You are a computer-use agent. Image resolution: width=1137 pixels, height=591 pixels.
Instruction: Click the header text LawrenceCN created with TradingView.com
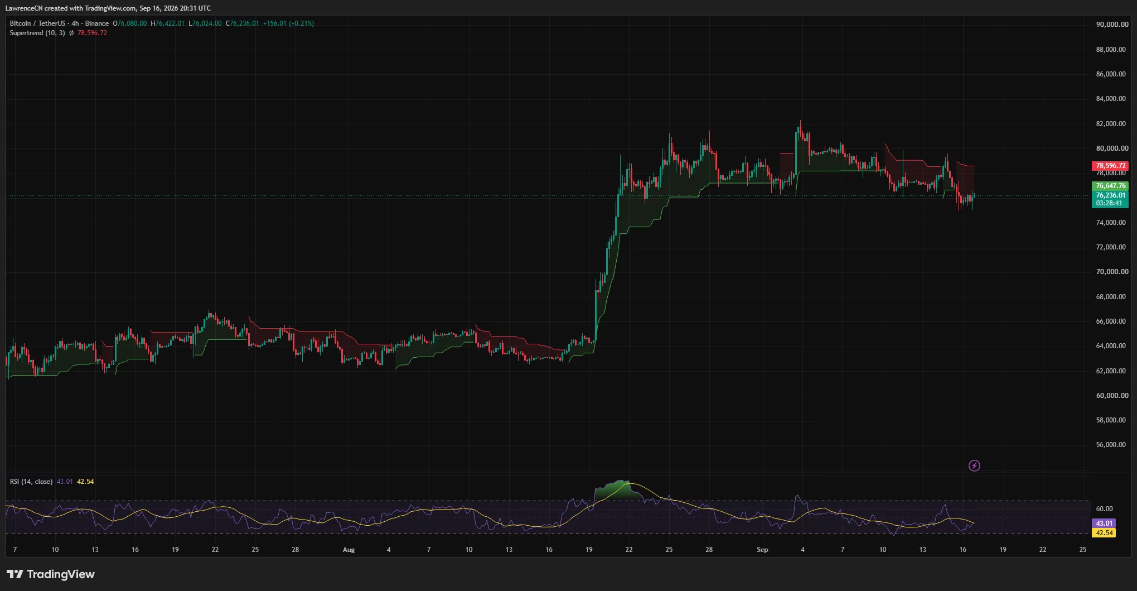71,8
